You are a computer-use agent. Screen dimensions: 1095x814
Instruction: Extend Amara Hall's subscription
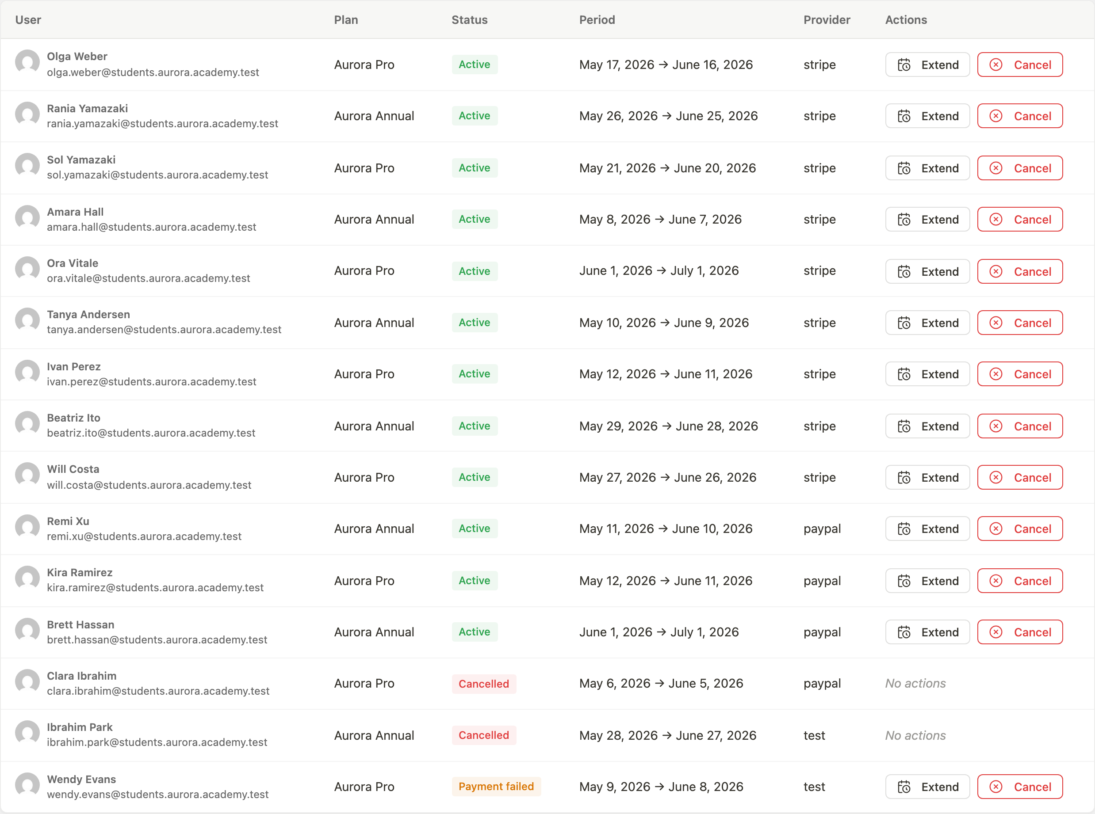(927, 219)
